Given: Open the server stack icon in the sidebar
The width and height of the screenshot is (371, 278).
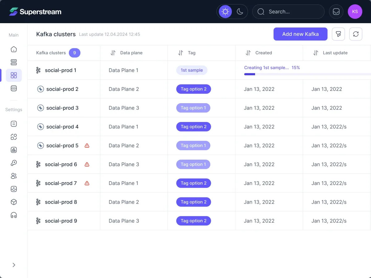Looking at the screenshot, I should tap(14, 62).
